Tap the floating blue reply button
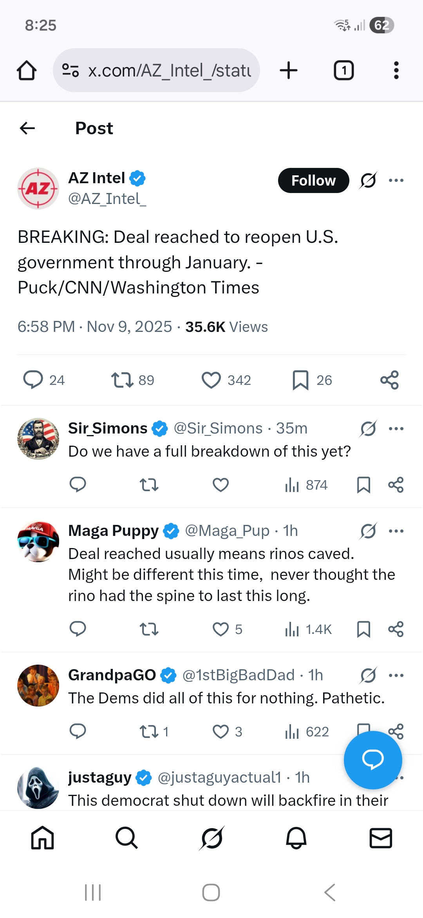The height and width of the screenshot is (918, 423). [x=372, y=760]
